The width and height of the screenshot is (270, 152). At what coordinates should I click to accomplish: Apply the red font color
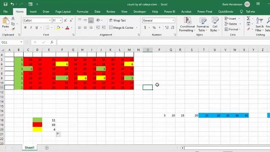(67, 27)
